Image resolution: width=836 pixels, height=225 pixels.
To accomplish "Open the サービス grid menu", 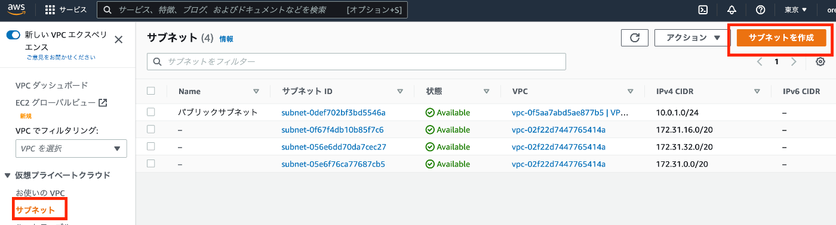I will [x=66, y=10].
